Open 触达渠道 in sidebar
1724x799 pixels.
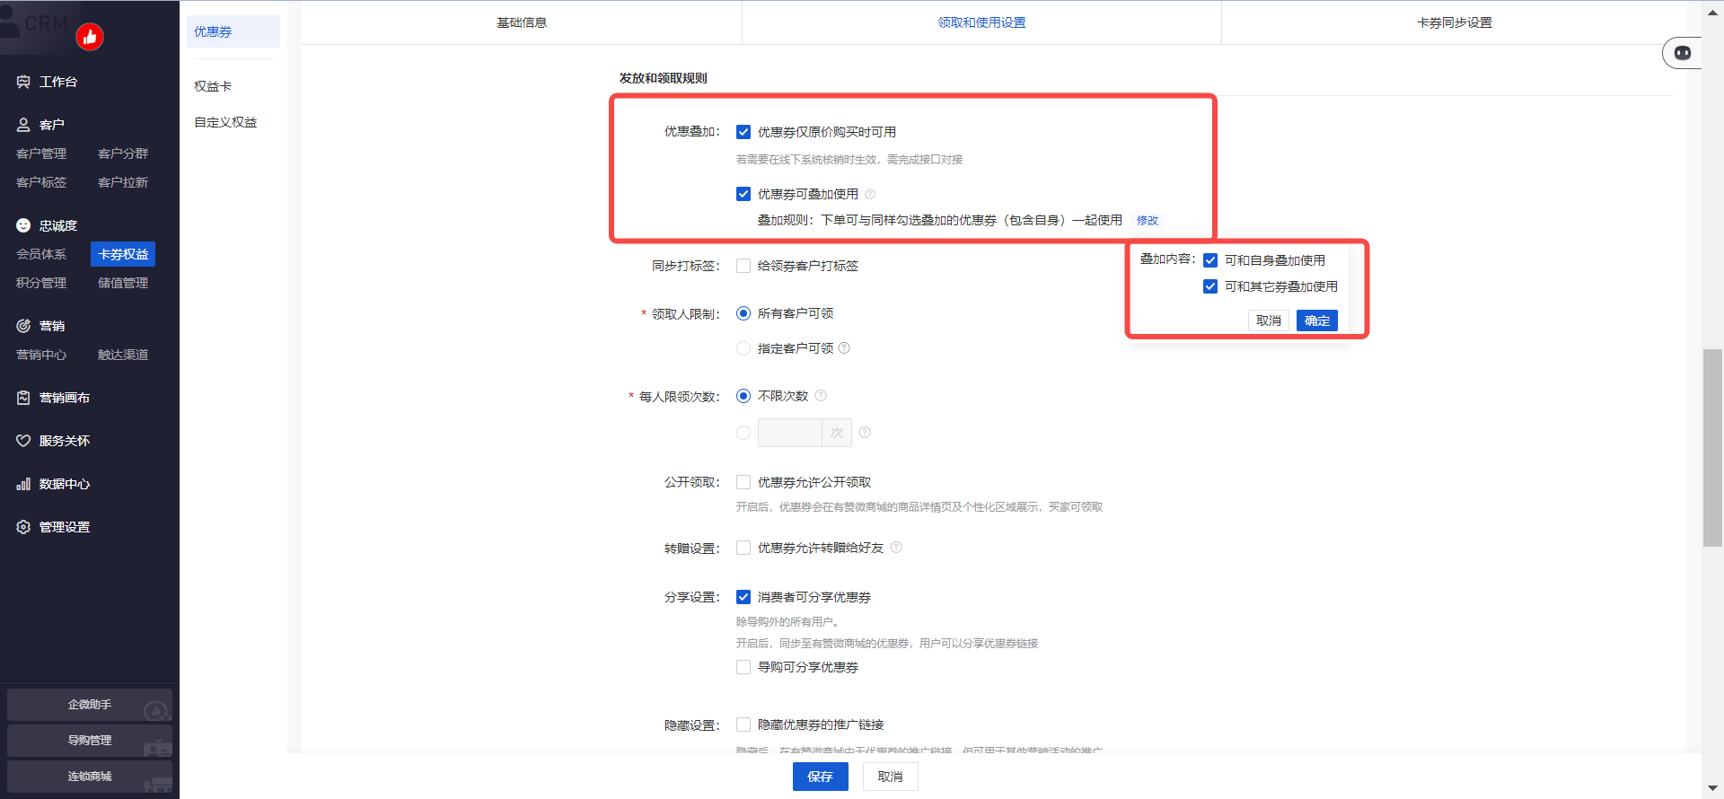pos(123,355)
